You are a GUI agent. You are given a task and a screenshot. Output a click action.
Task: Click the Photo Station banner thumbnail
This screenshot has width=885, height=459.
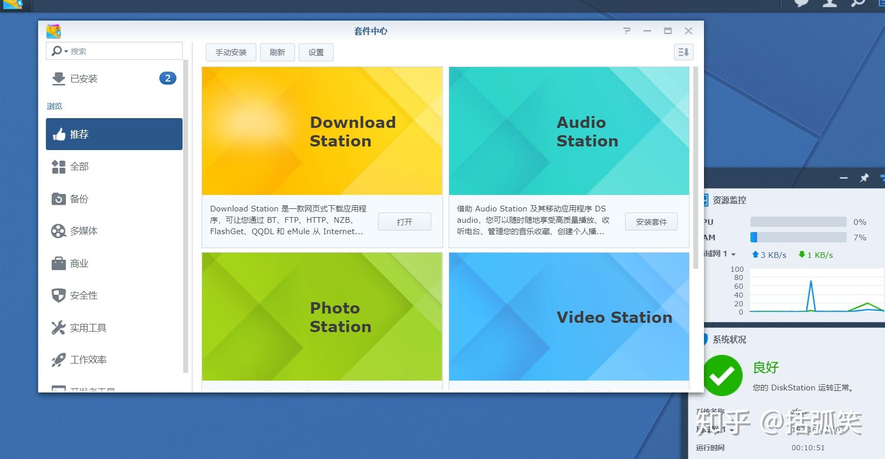322,317
